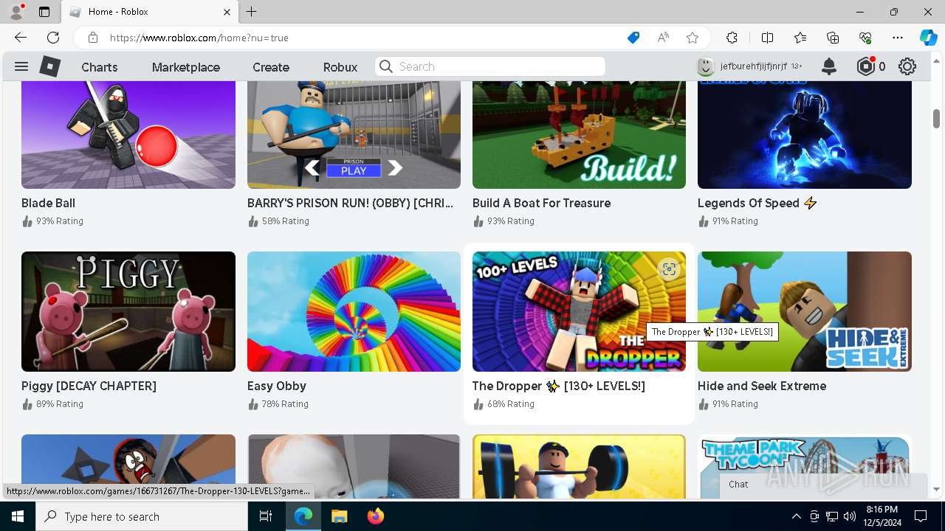Open the Chat panel
The image size is (945, 531).
(822, 485)
